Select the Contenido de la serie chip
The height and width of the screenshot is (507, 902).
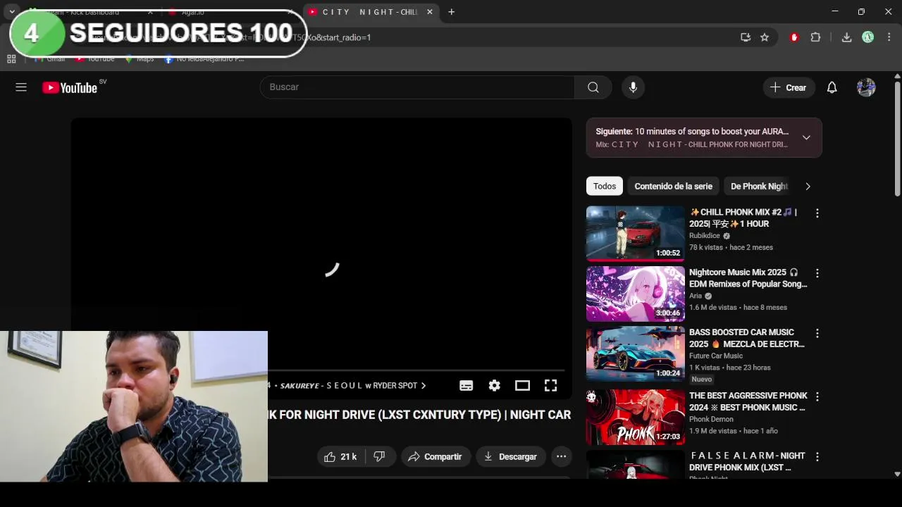(x=673, y=186)
